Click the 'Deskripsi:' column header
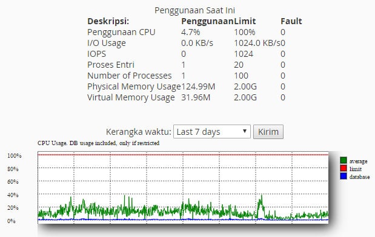The image size is (375, 237). point(108,22)
